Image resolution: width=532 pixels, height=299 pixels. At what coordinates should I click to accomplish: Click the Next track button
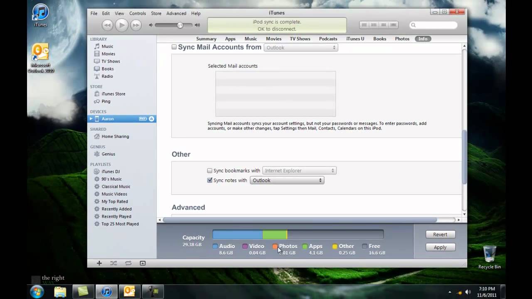(x=136, y=25)
